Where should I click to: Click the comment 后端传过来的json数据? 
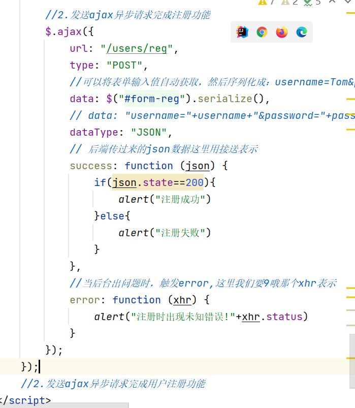(x=164, y=149)
